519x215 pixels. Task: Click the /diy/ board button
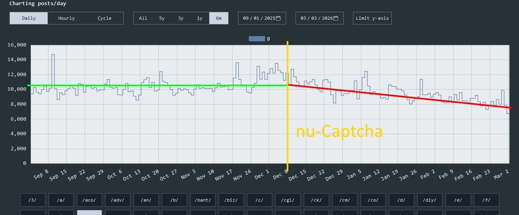[x=430, y=200]
